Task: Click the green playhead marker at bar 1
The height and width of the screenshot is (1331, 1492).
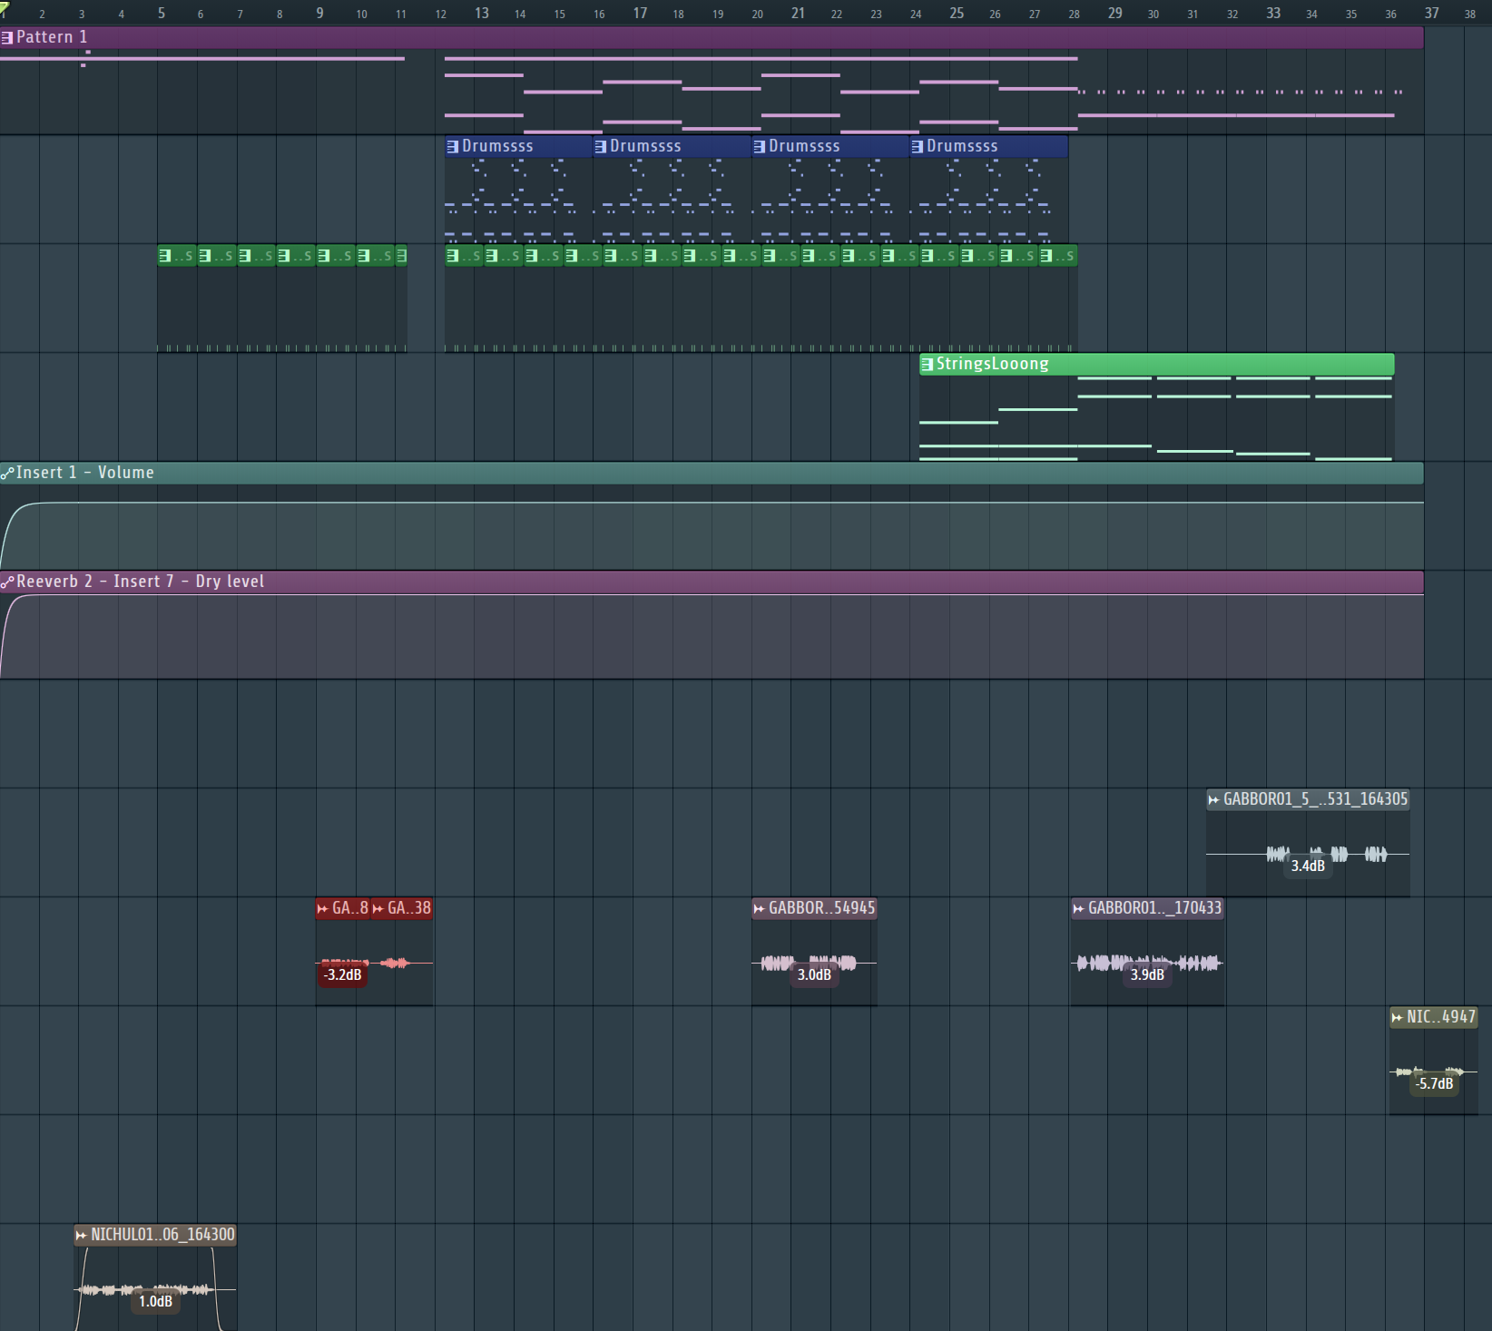Action: [x=4, y=7]
